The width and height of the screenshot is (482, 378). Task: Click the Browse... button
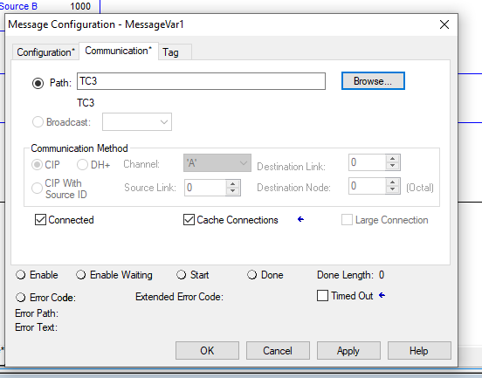373,81
